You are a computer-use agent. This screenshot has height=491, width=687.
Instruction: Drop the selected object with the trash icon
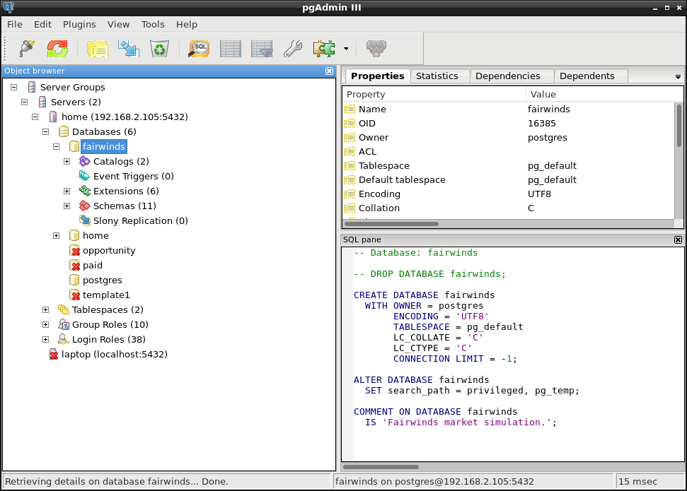click(159, 48)
